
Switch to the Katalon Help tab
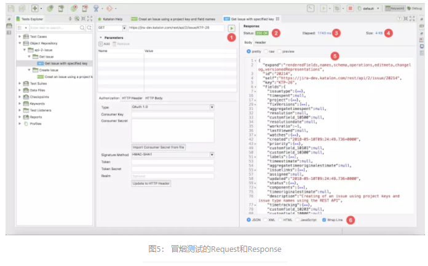[x=110, y=19]
